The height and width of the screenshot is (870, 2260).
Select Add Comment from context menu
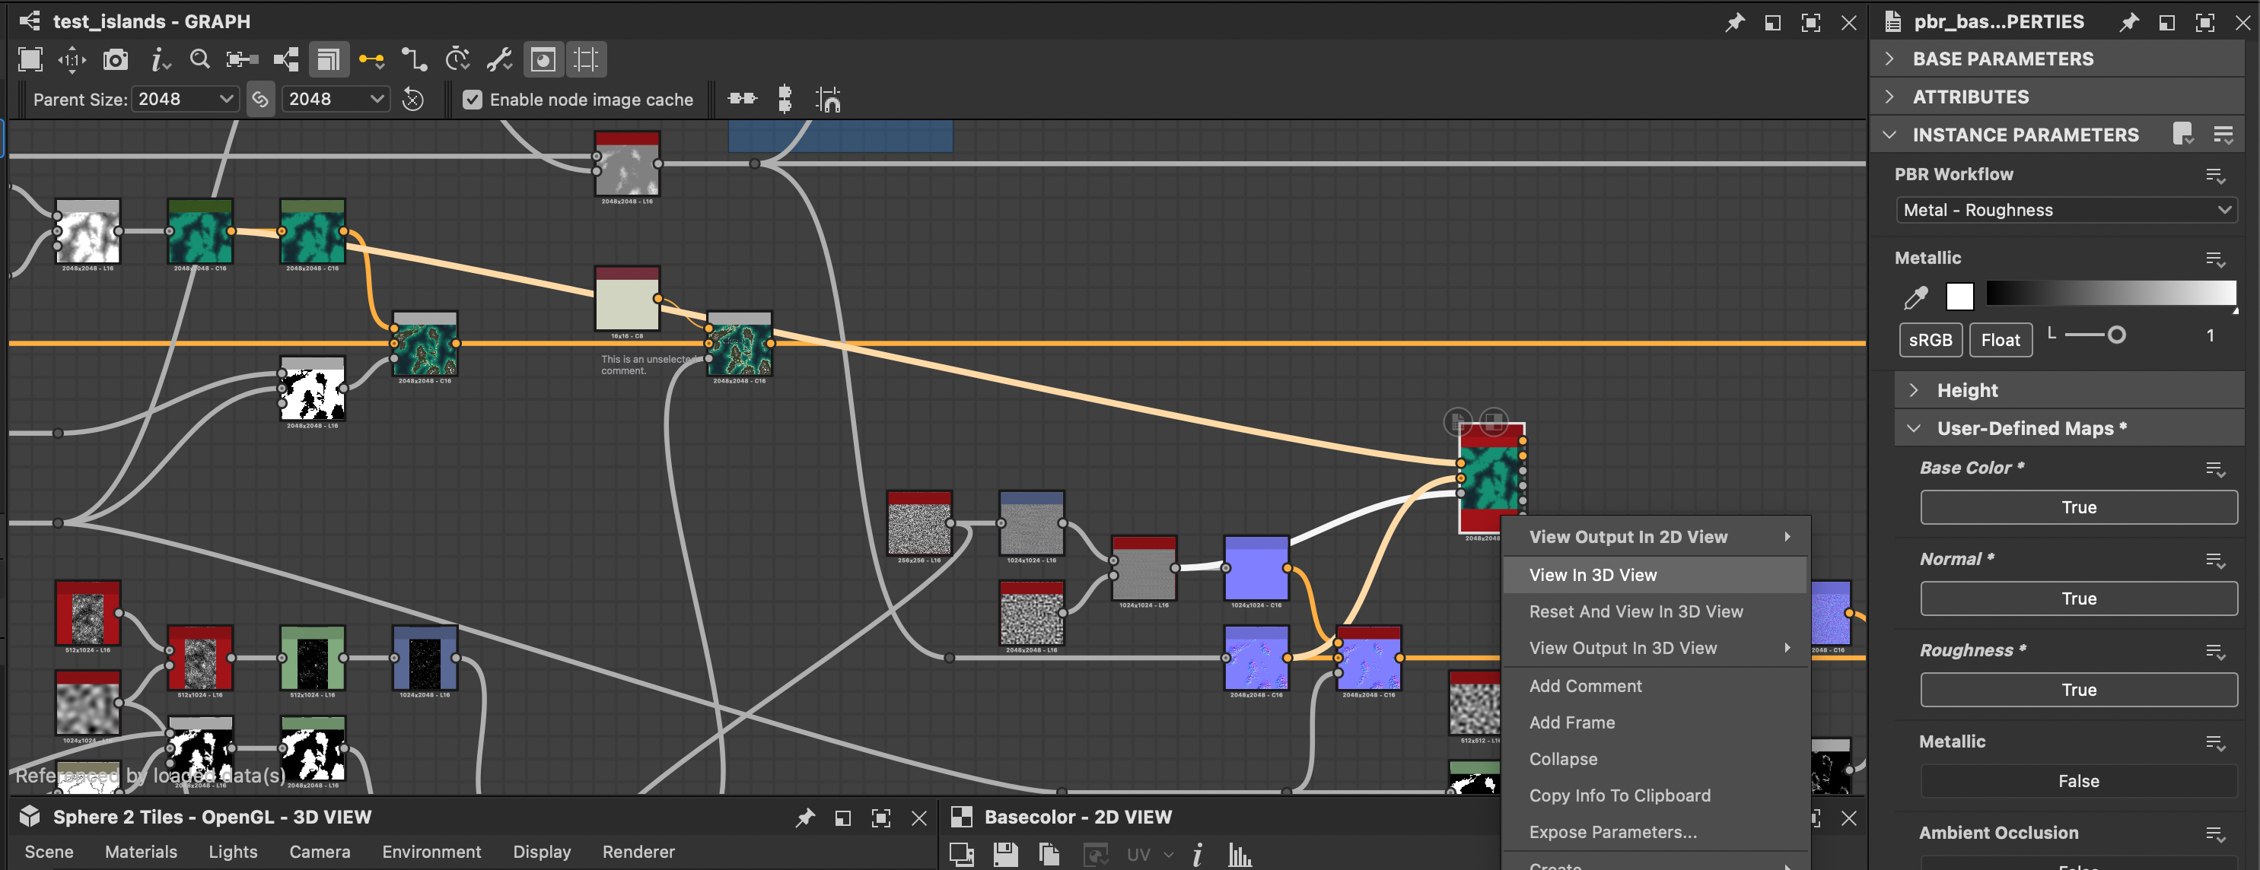[1584, 687]
